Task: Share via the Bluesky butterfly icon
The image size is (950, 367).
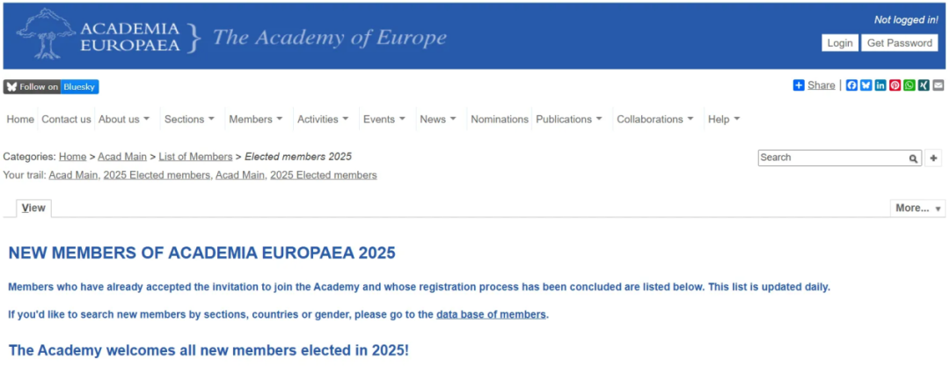Action: [x=866, y=85]
